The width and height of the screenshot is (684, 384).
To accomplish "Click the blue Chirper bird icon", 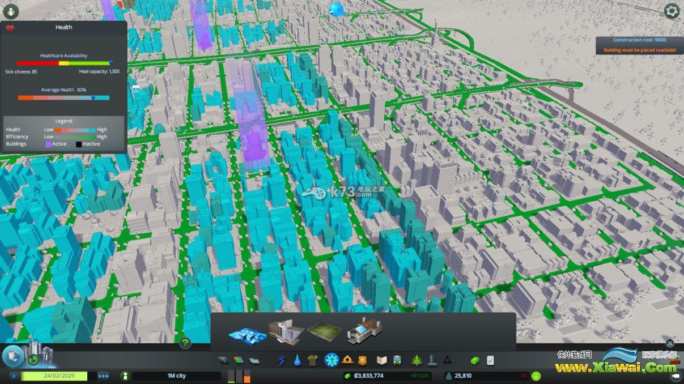I will pos(336,9).
